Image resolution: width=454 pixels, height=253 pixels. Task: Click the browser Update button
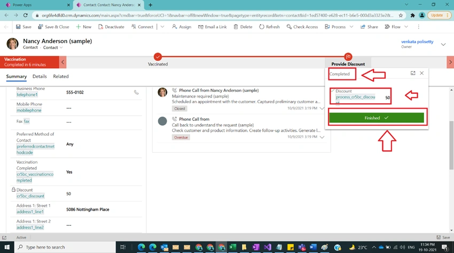pyautogui.click(x=440, y=15)
